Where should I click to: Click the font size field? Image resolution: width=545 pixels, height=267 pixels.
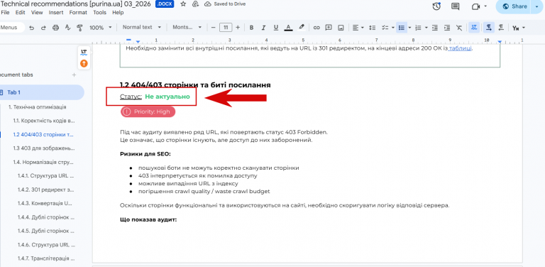[226, 28]
